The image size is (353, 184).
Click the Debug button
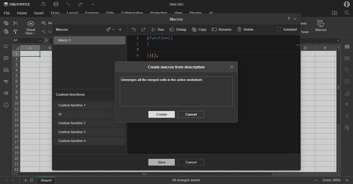[178, 29]
